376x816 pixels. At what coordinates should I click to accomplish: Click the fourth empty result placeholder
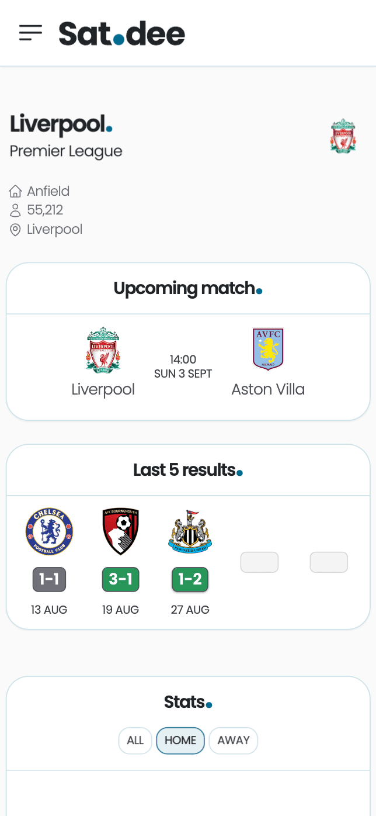[259, 562]
